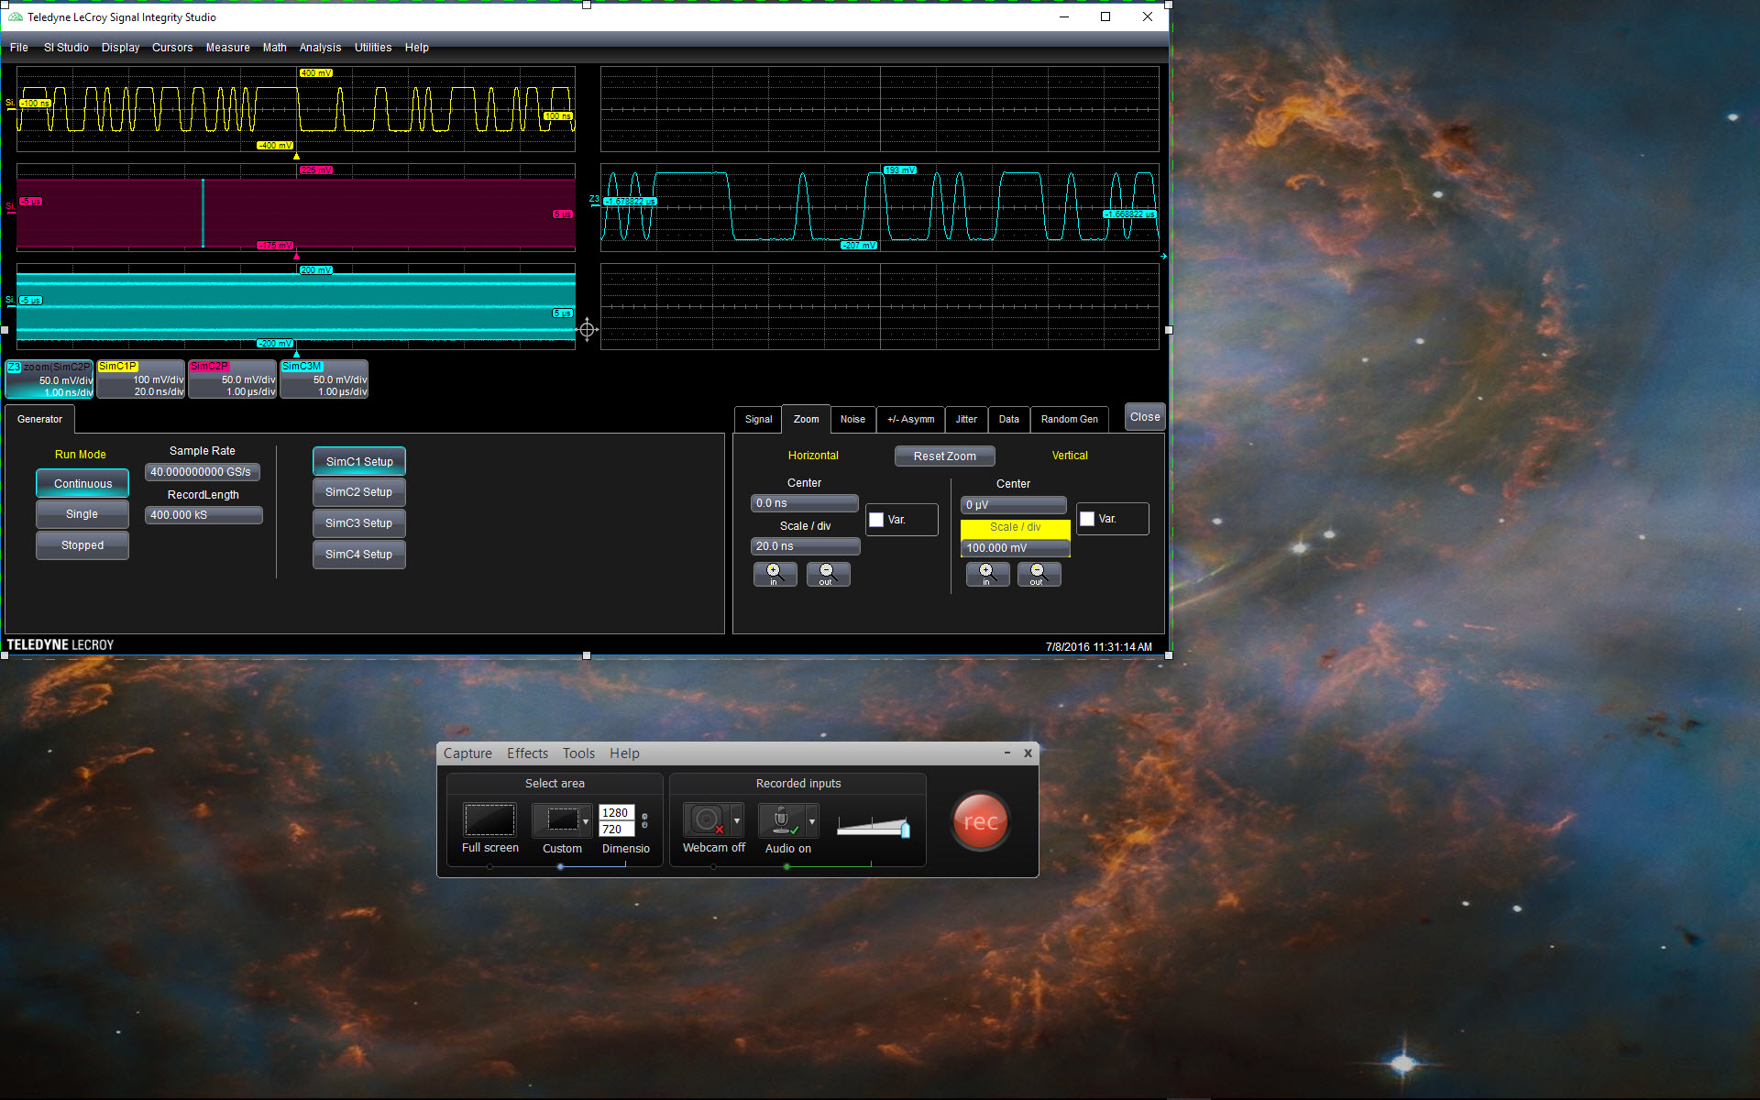
Task: Open the Analysis menu
Action: [x=320, y=48]
